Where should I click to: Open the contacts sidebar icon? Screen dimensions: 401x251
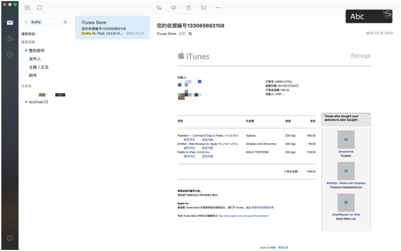point(10,38)
